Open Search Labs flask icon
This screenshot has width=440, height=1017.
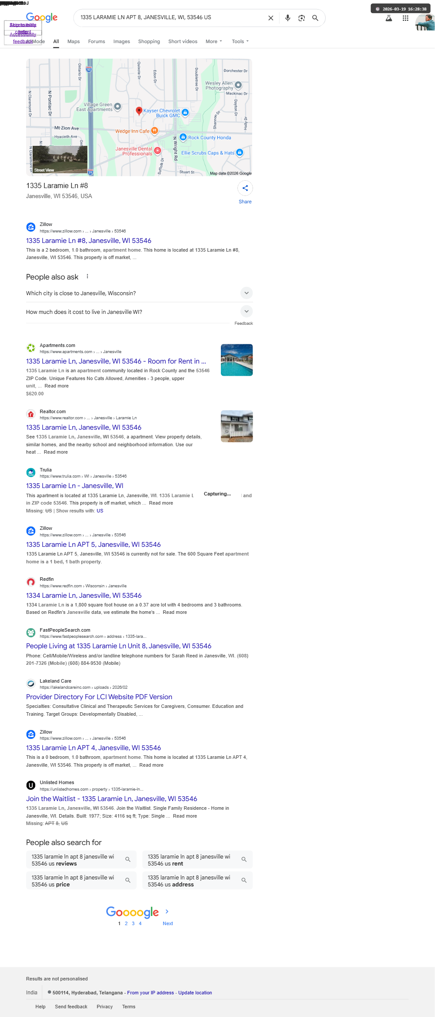[389, 18]
